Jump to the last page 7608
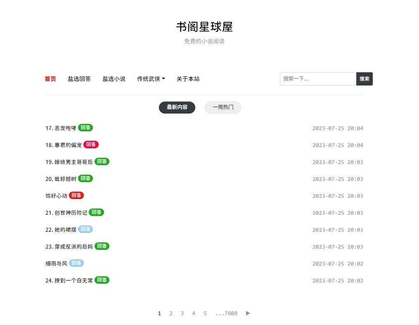Viewport: 419px width, 325px height. coord(226,313)
